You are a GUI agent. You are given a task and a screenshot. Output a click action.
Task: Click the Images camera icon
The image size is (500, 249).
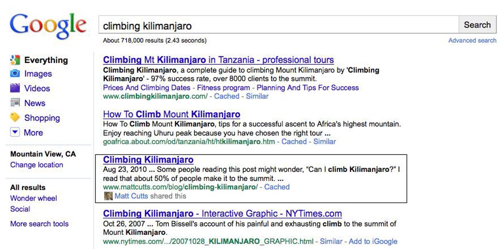point(15,74)
